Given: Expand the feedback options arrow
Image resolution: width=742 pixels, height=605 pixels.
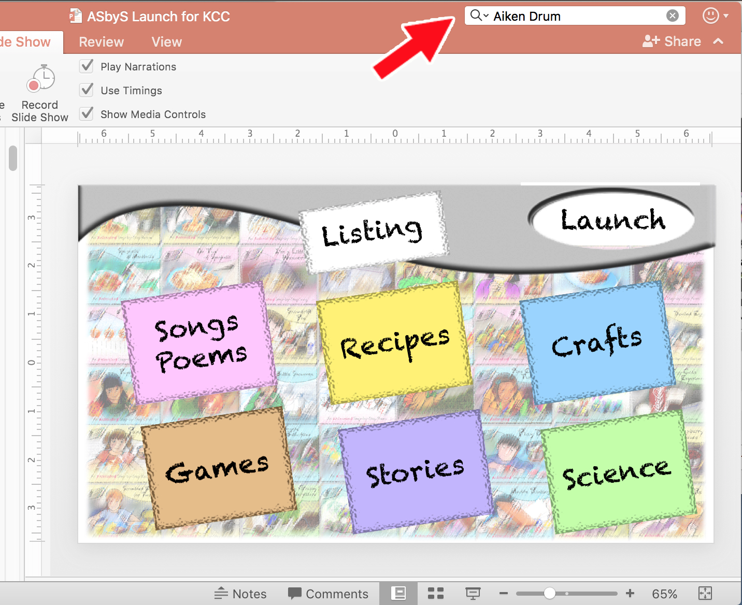Looking at the screenshot, I should [x=727, y=16].
